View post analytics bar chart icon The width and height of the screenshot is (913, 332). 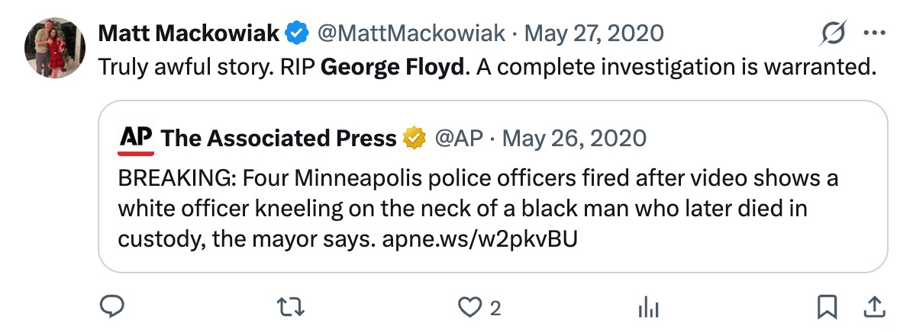pyautogui.click(x=647, y=307)
